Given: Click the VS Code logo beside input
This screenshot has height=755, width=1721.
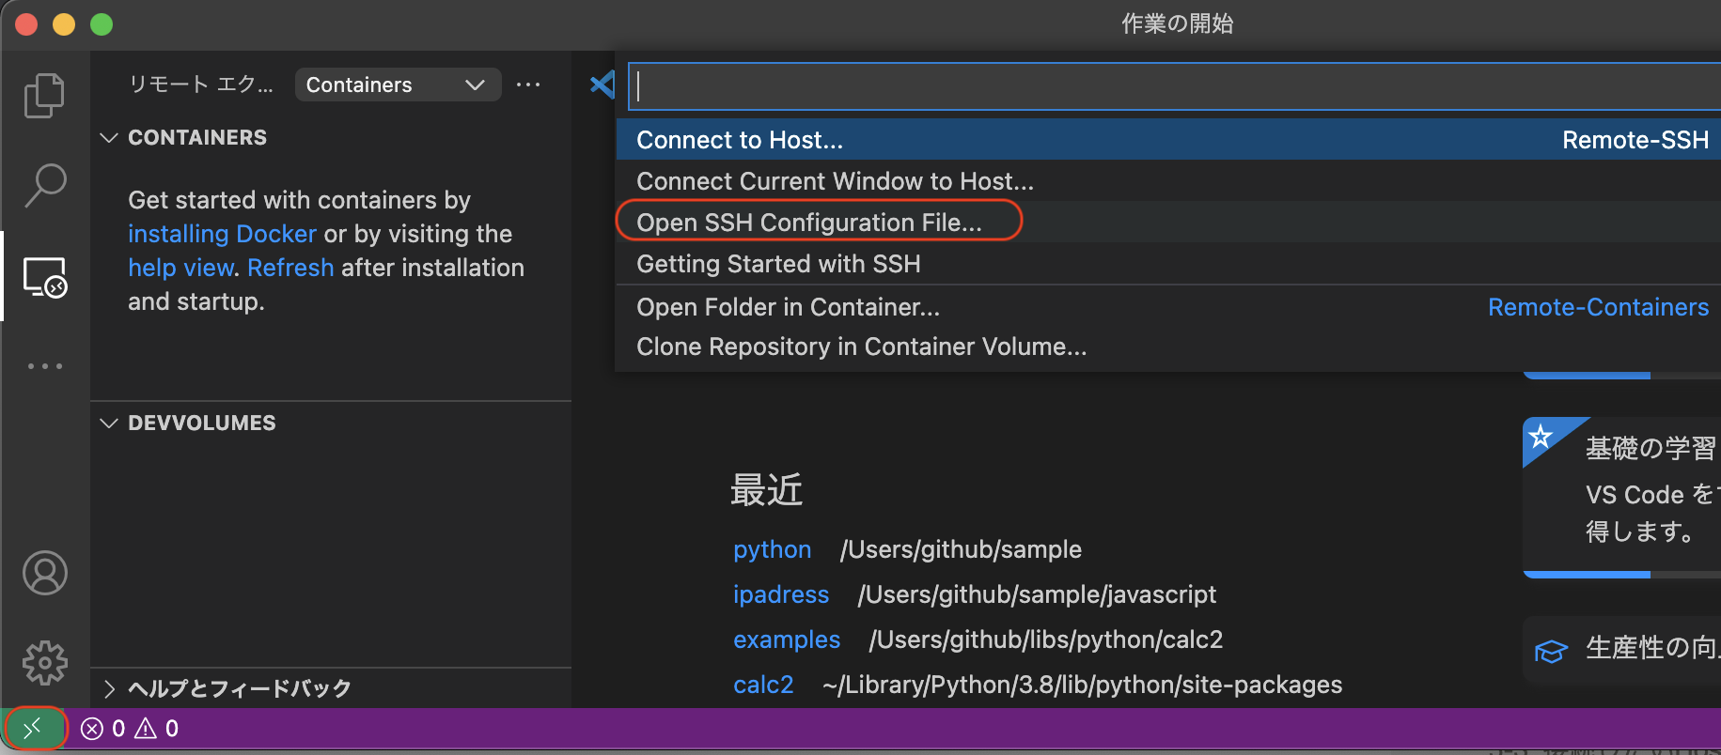Looking at the screenshot, I should 602,85.
